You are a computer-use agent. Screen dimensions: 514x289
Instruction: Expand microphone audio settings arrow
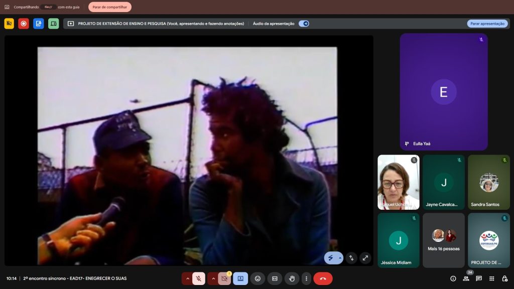(188, 278)
